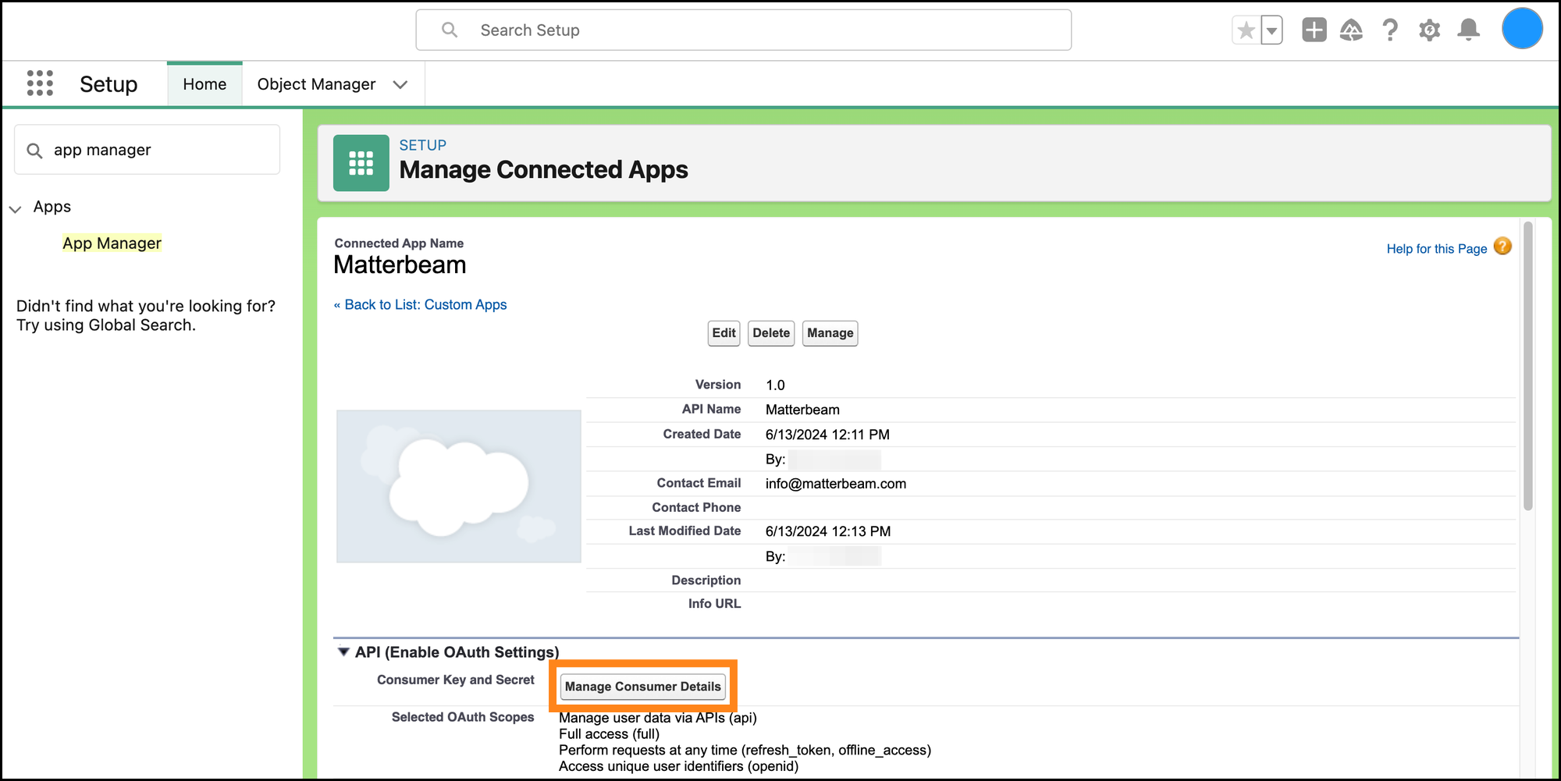Viewport: 1561px width, 781px height.
Task: Click the Full access (full) scope
Action: (x=609, y=734)
